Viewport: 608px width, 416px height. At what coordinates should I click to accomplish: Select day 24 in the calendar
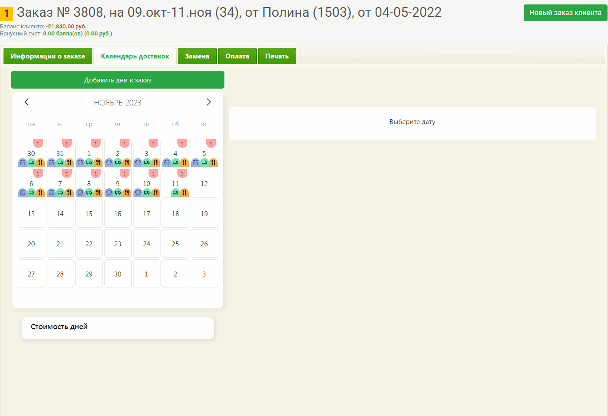coord(146,244)
